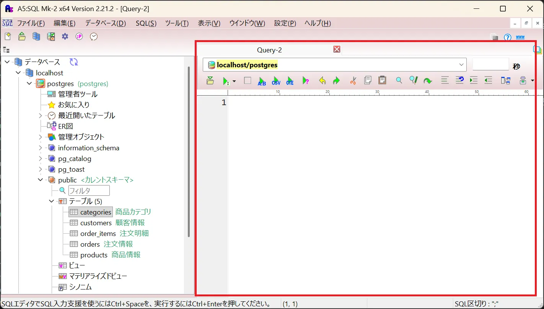
Task: Click the CTE execution icon
Action: coord(290,81)
